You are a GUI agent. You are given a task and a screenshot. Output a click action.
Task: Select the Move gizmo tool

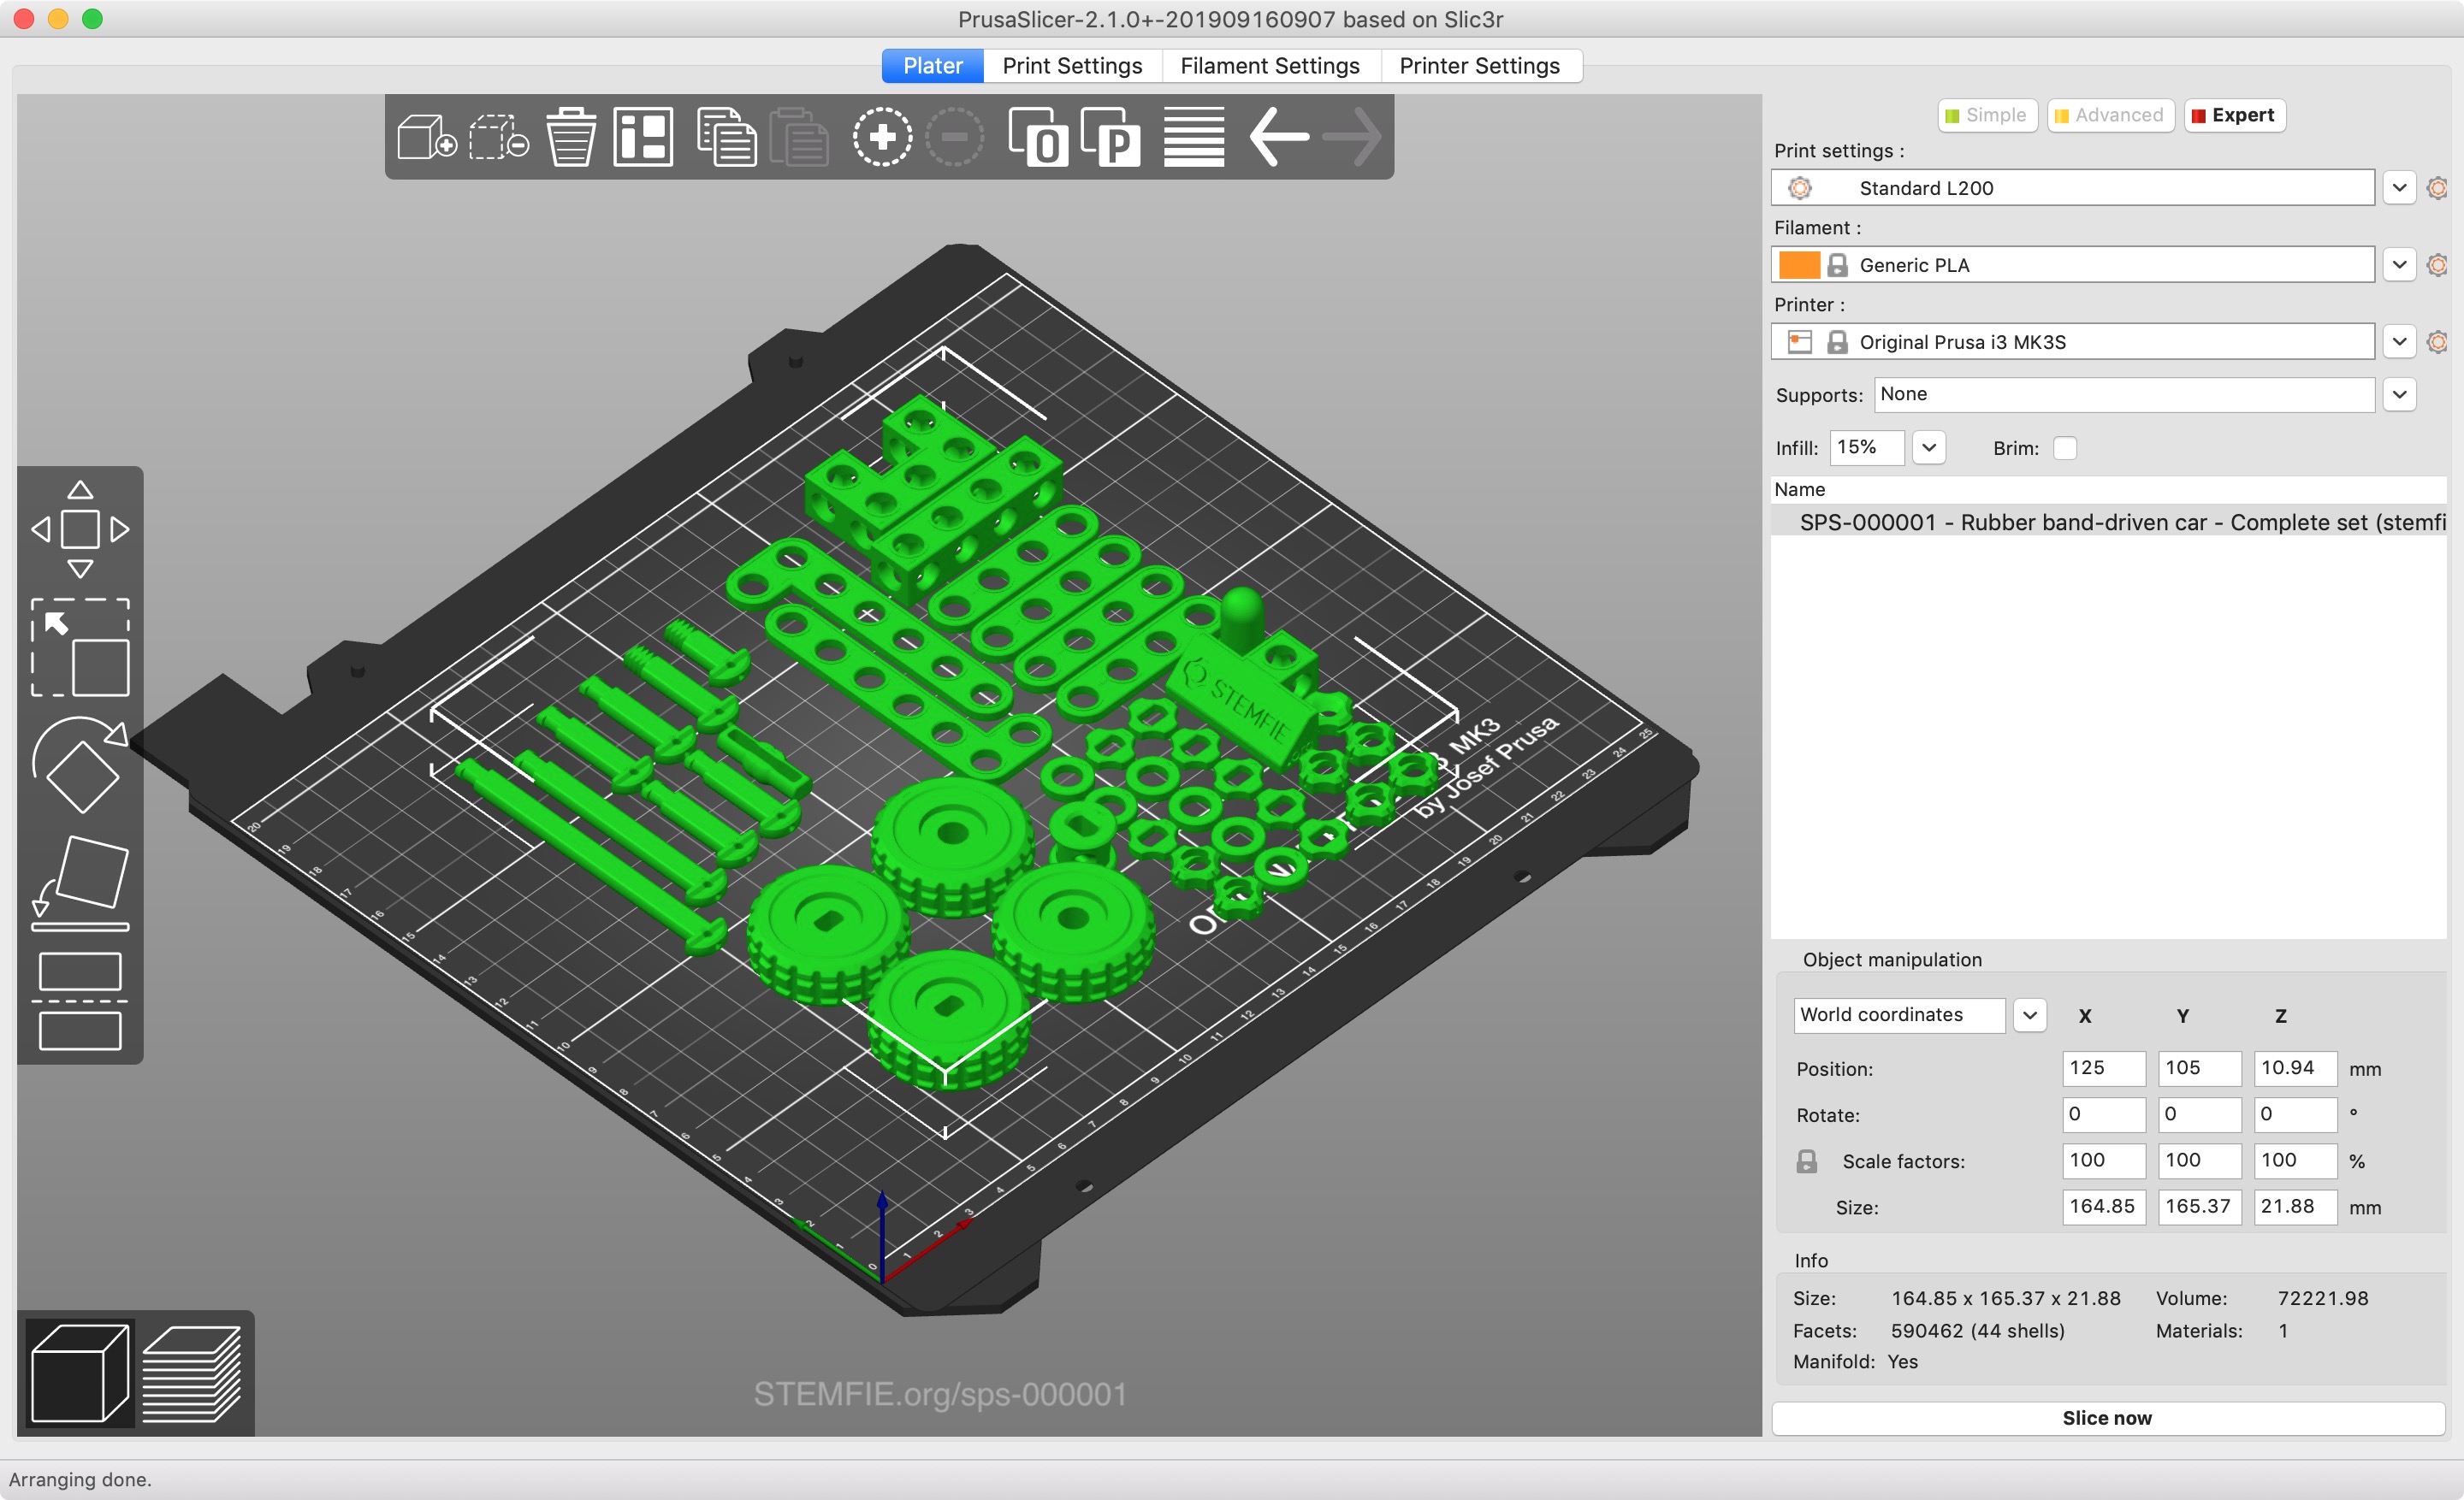tap(80, 529)
